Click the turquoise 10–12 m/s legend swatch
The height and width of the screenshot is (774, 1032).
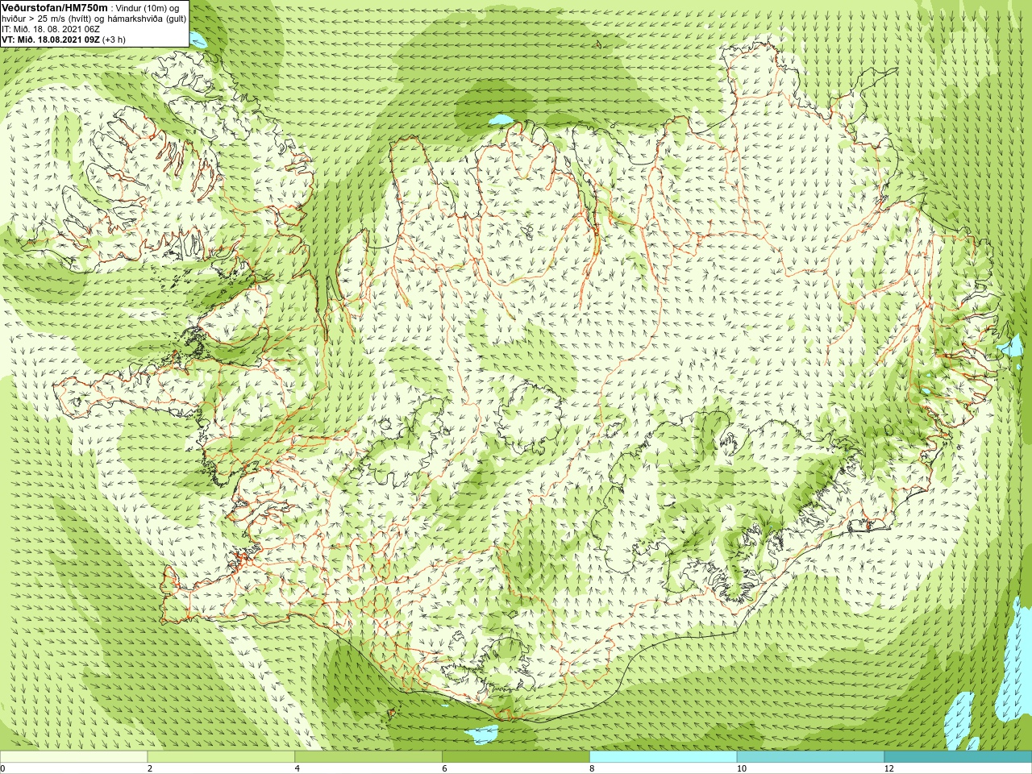tap(810, 757)
